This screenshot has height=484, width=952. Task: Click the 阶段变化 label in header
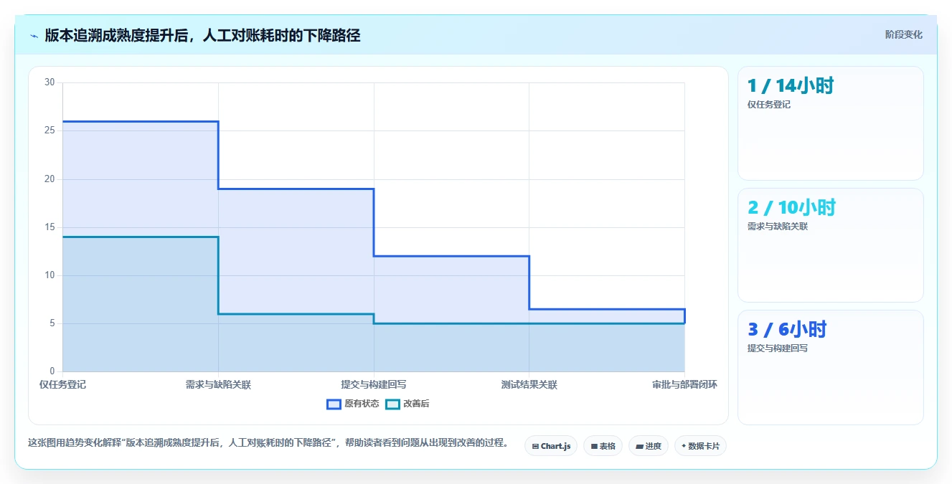tap(903, 34)
